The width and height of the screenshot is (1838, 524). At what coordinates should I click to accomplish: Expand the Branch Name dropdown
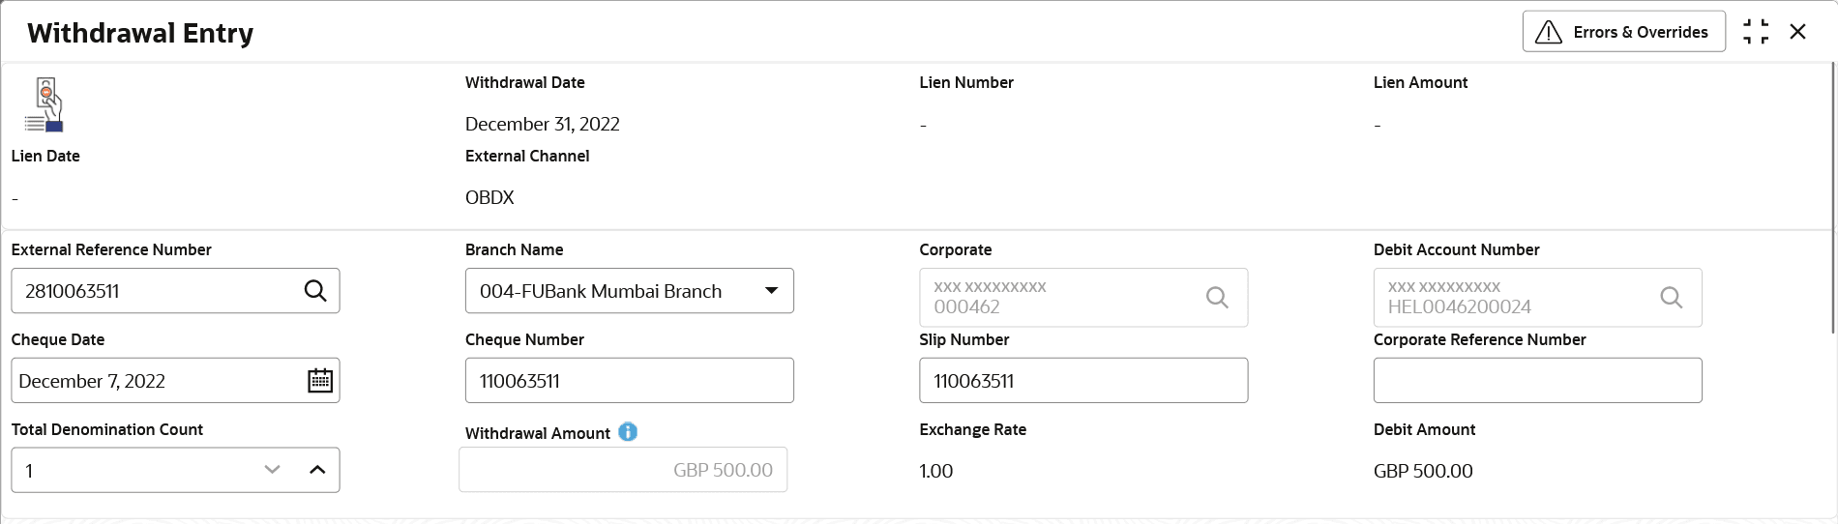pyautogui.click(x=771, y=291)
